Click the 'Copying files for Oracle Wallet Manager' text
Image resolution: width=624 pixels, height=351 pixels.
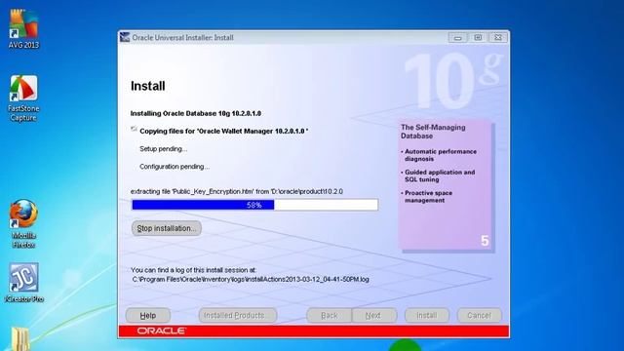pos(224,131)
